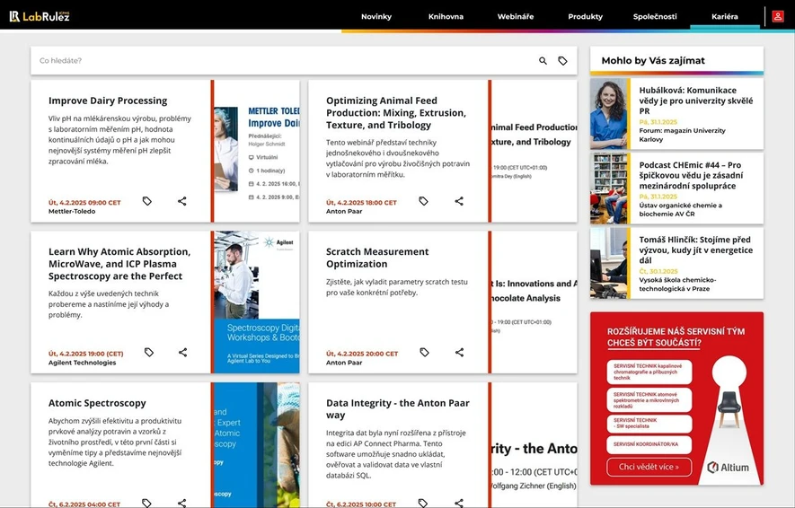This screenshot has width=795, height=508.
Task: Click tag icon on Atomic Spectroscopy card
Action: tap(146, 503)
